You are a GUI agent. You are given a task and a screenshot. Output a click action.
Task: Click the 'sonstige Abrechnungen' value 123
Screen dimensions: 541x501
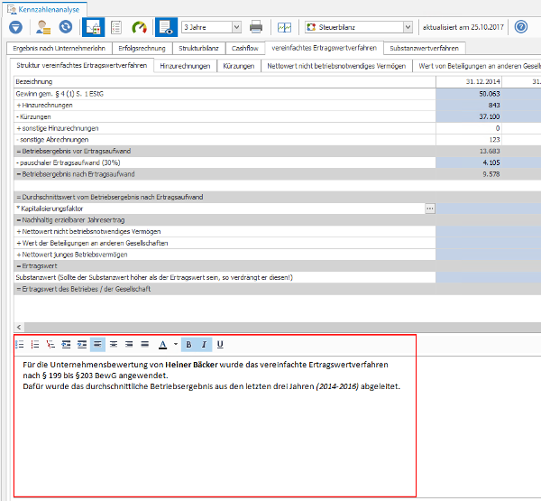tap(469, 140)
